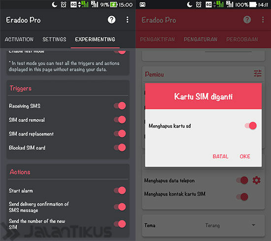Tap the 'Start alarm' label

(21, 191)
